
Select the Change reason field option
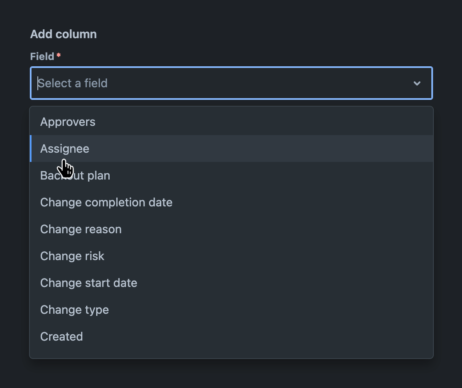81,229
